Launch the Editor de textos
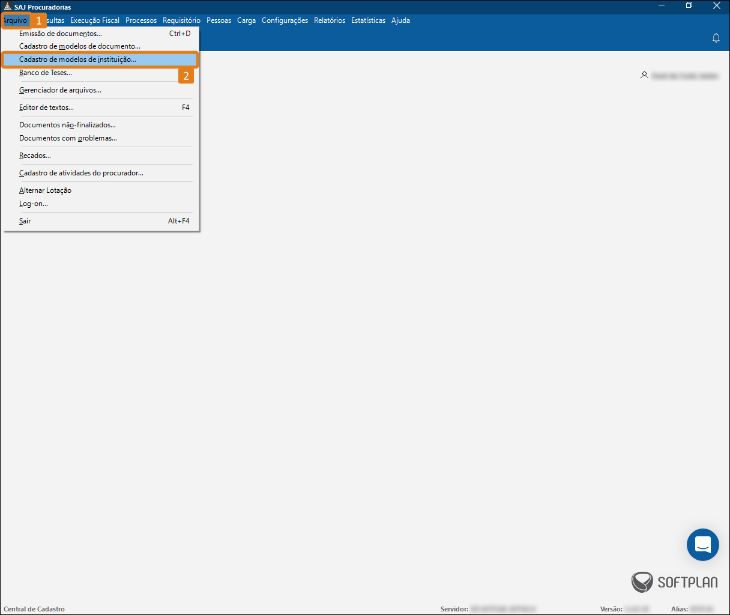Image resolution: width=730 pixels, height=615 pixels. [x=46, y=108]
